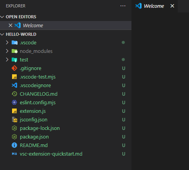This screenshot has width=189, height=170.
Task: Click the JS icon for extension.js
Action: click(14, 111)
